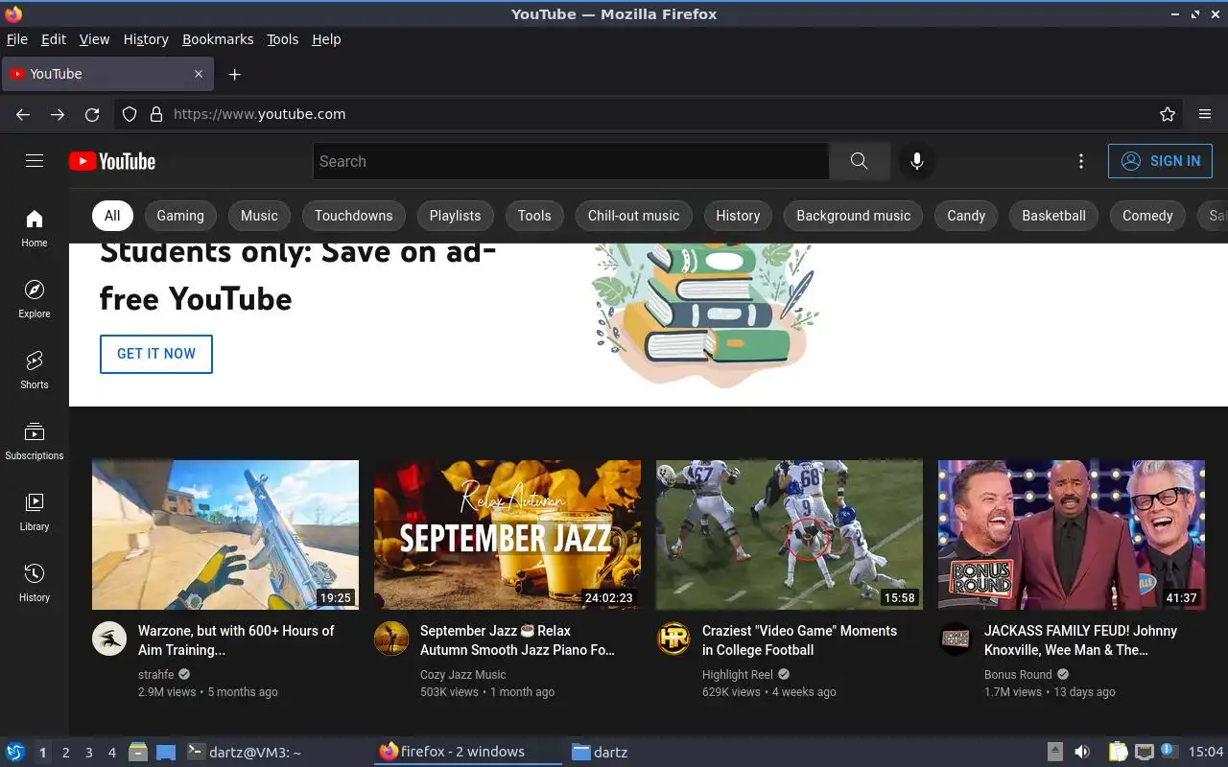1228x767 pixels.
Task: Click Firefox back arrow
Action: [x=23, y=114]
